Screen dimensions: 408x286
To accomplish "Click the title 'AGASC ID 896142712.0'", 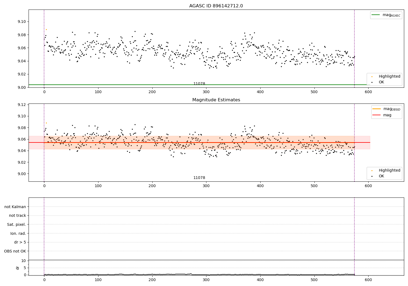I will (216, 6).
